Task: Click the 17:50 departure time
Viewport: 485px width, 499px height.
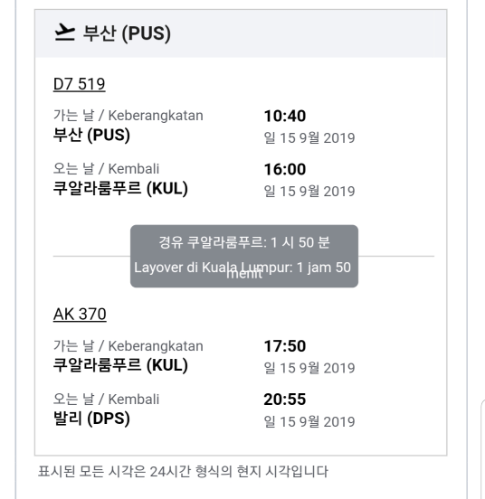Action: [285, 346]
